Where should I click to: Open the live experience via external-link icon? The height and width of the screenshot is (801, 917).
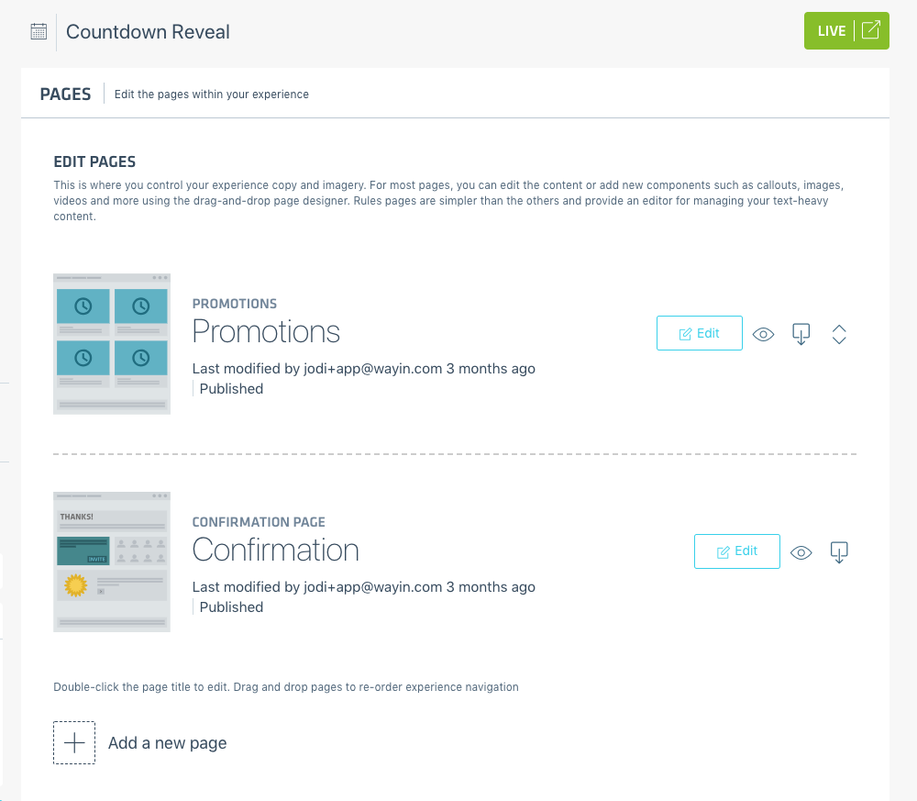click(871, 30)
